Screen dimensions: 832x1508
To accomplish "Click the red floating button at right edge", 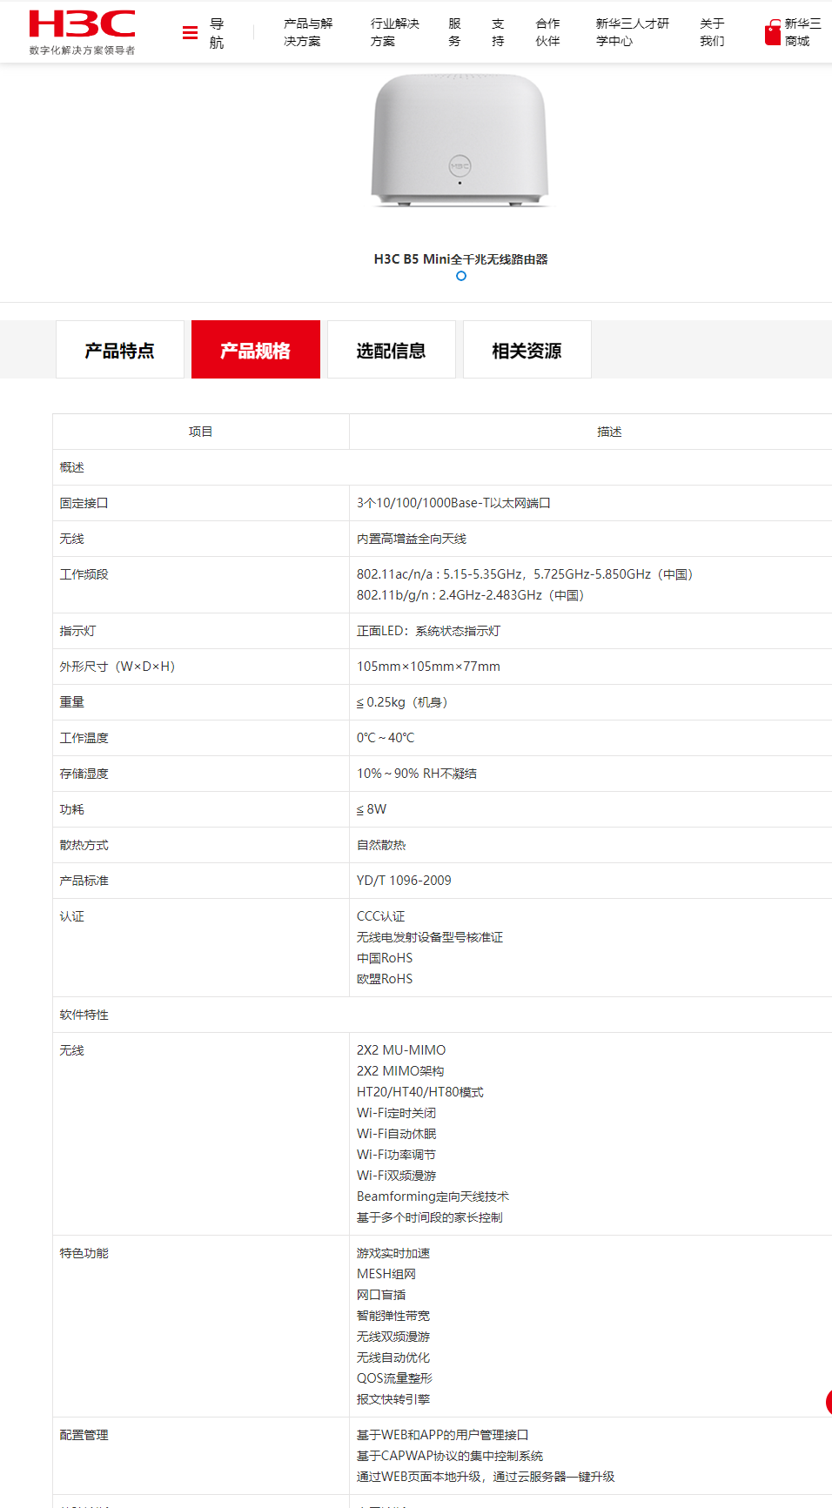I will (829, 1402).
